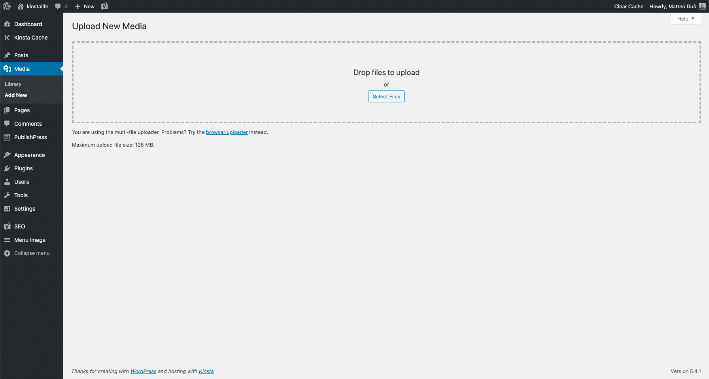Select the Appearance paintbrush icon

[x=8, y=155]
